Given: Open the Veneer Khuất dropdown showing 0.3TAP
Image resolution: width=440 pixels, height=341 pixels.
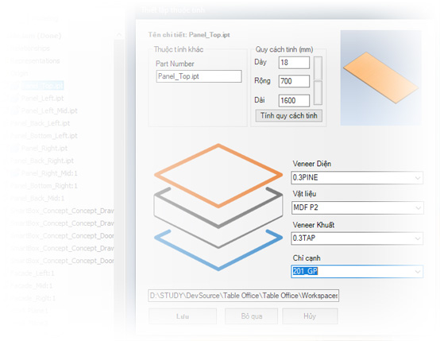Looking at the screenshot, I should (x=357, y=238).
